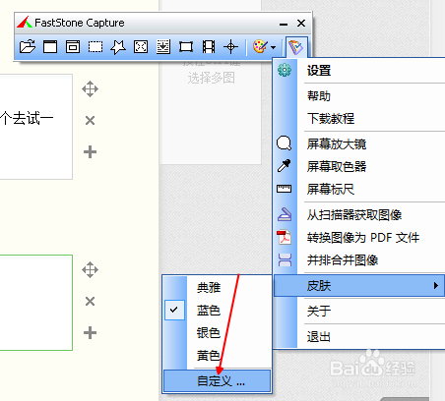Click the plus icon beside green-bordered box

click(x=90, y=333)
